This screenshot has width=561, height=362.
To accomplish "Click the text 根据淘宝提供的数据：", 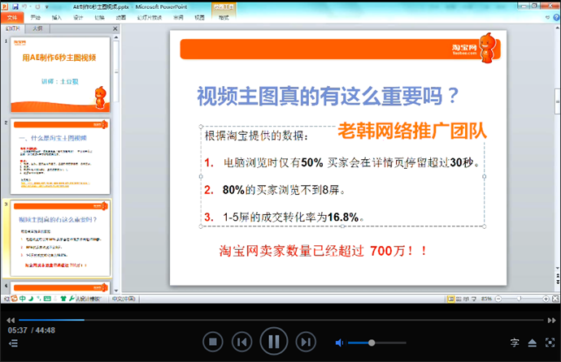I will pos(257,136).
